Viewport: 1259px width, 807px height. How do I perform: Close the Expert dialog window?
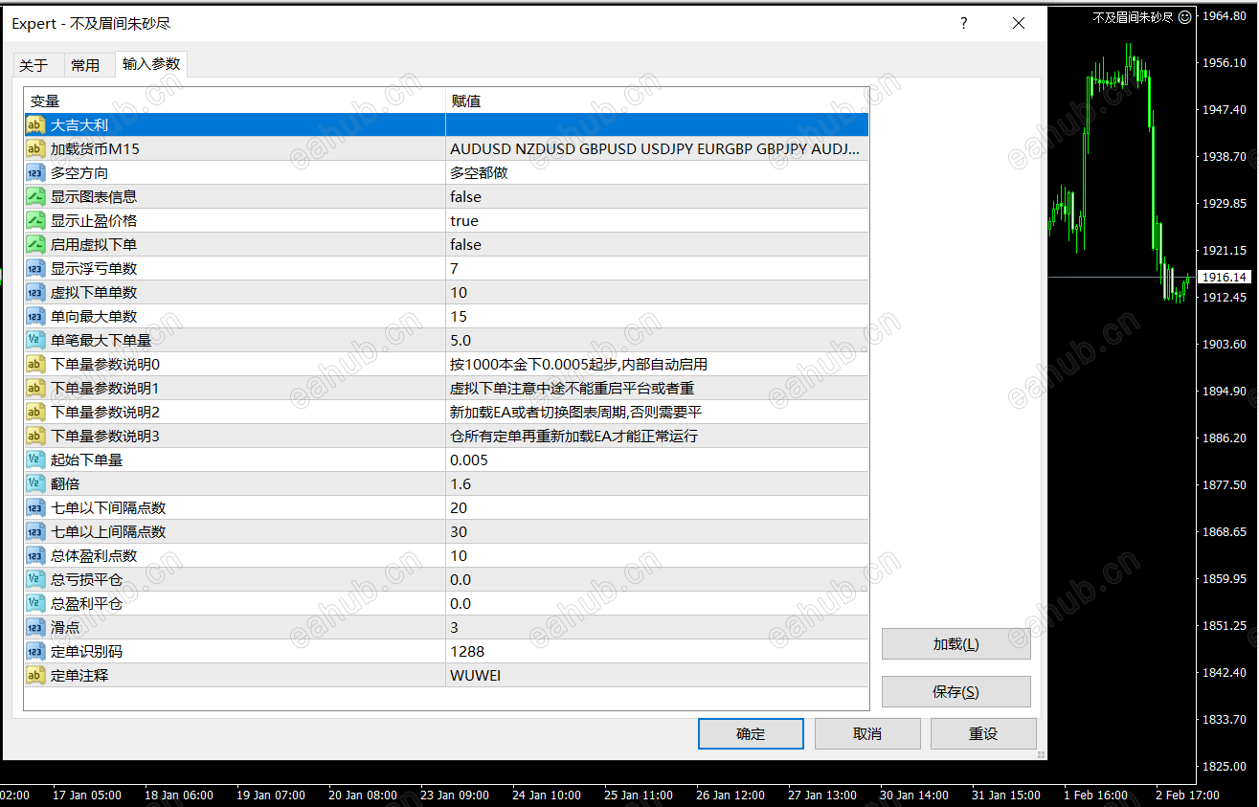[1020, 23]
